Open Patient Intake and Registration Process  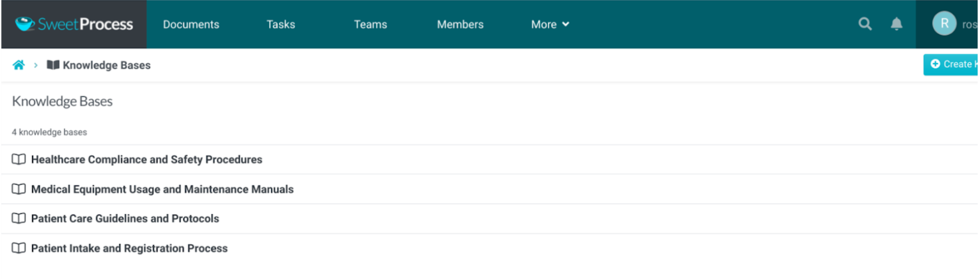pos(129,248)
